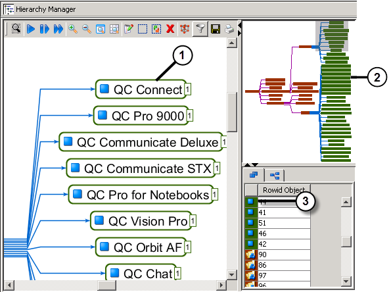Select row 41 in the Rowid table
391x292 pixels.
pyautogui.click(x=277, y=212)
